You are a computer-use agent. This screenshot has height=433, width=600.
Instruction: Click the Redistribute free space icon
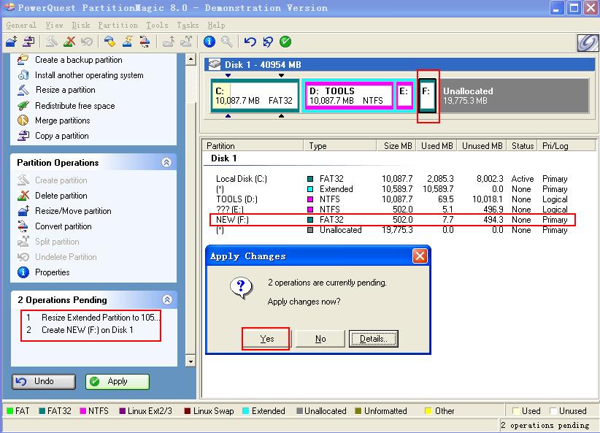pyautogui.click(x=23, y=105)
